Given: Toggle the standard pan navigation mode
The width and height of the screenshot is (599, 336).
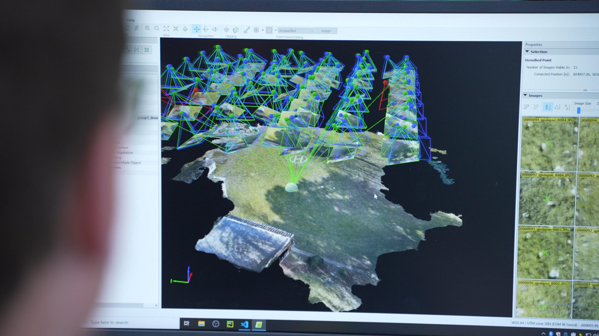Looking at the screenshot, I should click(197, 29).
